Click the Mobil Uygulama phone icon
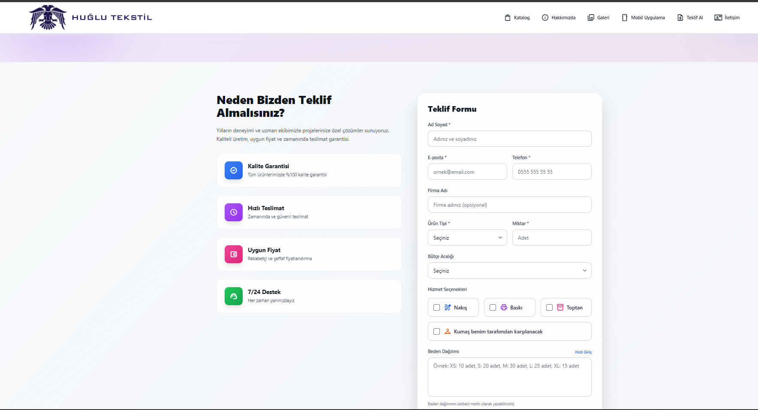Screen dimensions: 758x410 (x=625, y=18)
